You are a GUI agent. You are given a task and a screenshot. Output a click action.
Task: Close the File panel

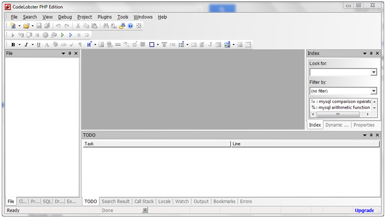point(76,53)
